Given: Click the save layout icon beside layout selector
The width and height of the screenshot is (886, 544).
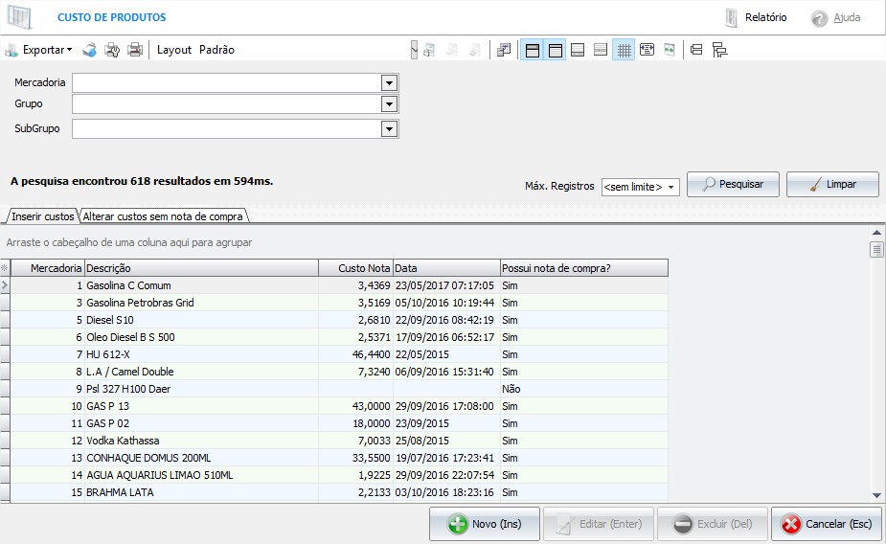Looking at the screenshot, I should (x=429, y=50).
